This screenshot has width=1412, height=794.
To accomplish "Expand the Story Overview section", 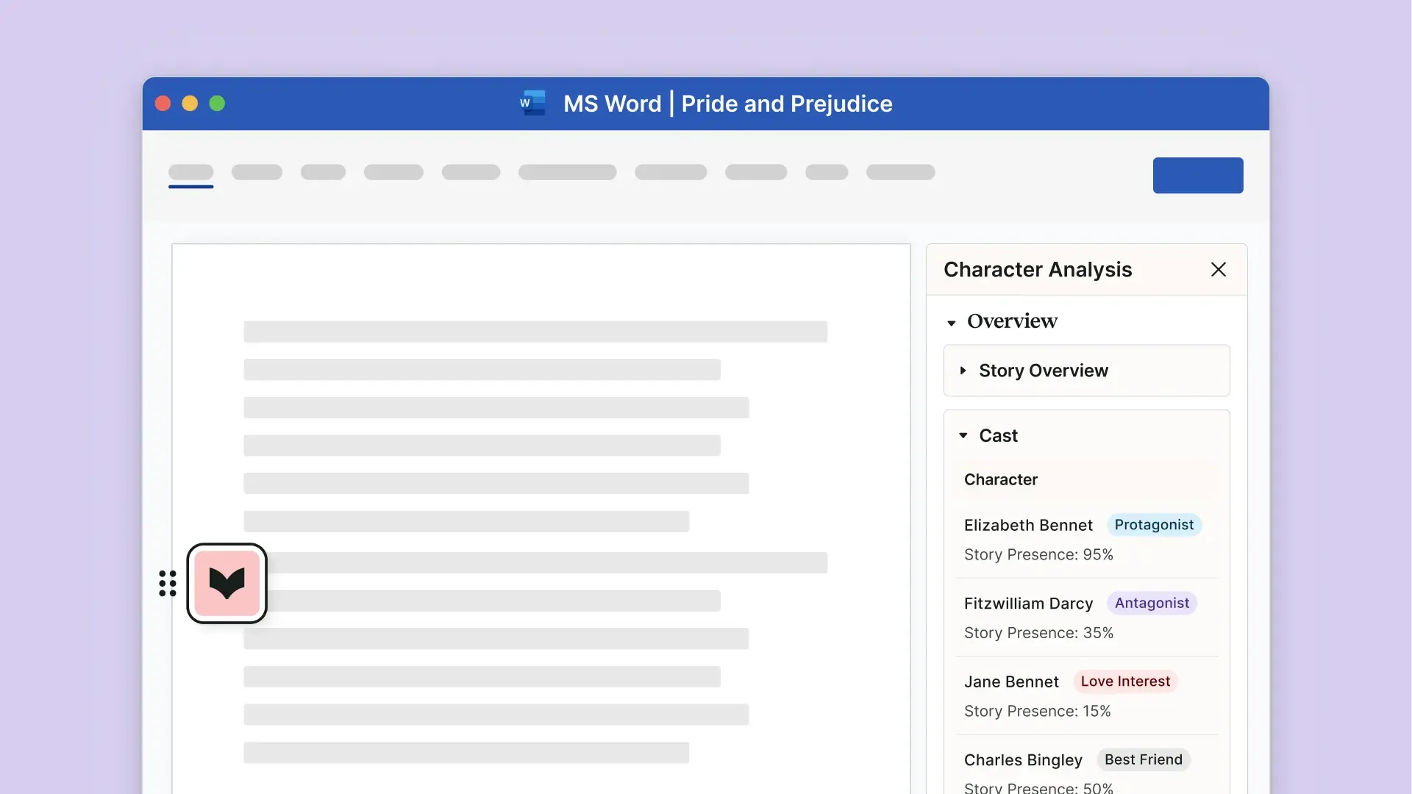I will click(963, 371).
